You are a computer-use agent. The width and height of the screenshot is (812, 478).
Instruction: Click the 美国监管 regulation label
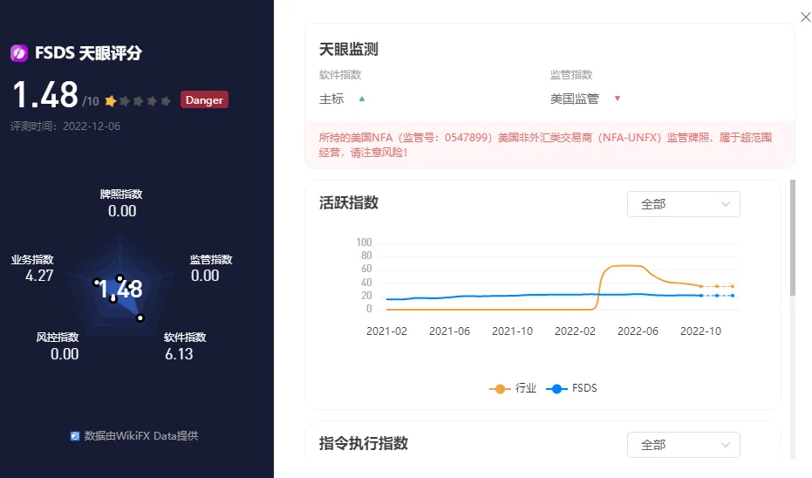[x=574, y=99]
